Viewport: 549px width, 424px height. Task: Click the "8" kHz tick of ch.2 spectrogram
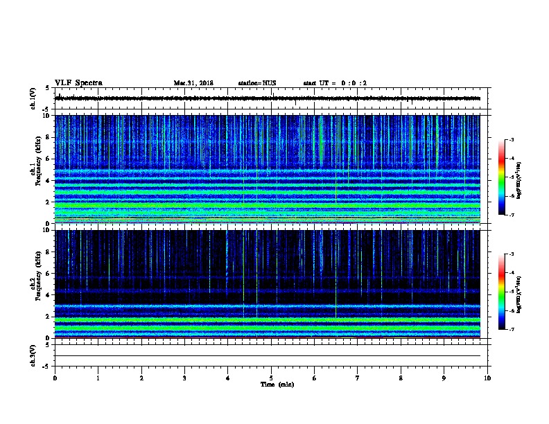(x=49, y=252)
